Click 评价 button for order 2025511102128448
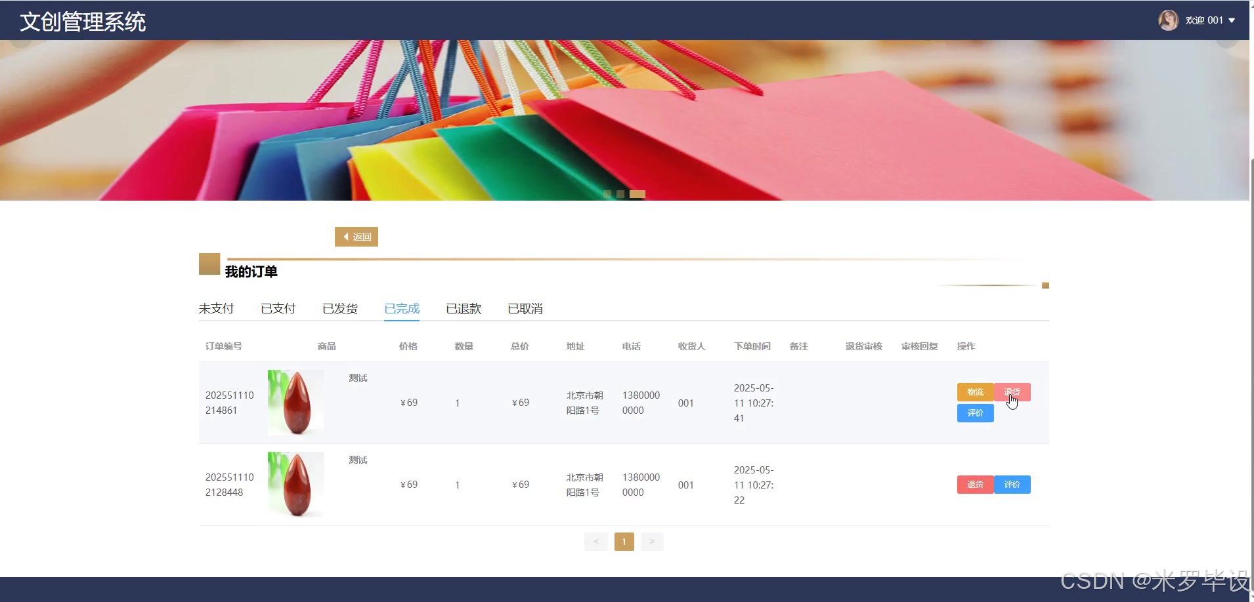This screenshot has height=602, width=1254. (1012, 485)
